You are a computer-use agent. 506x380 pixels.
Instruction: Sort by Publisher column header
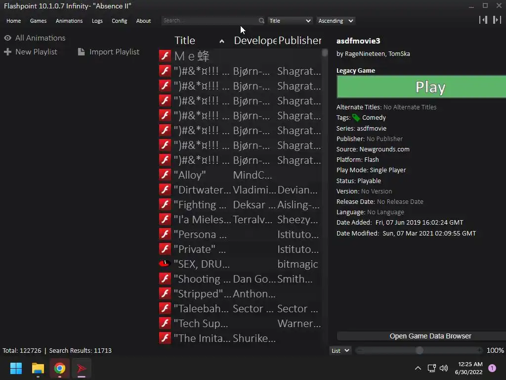300,41
